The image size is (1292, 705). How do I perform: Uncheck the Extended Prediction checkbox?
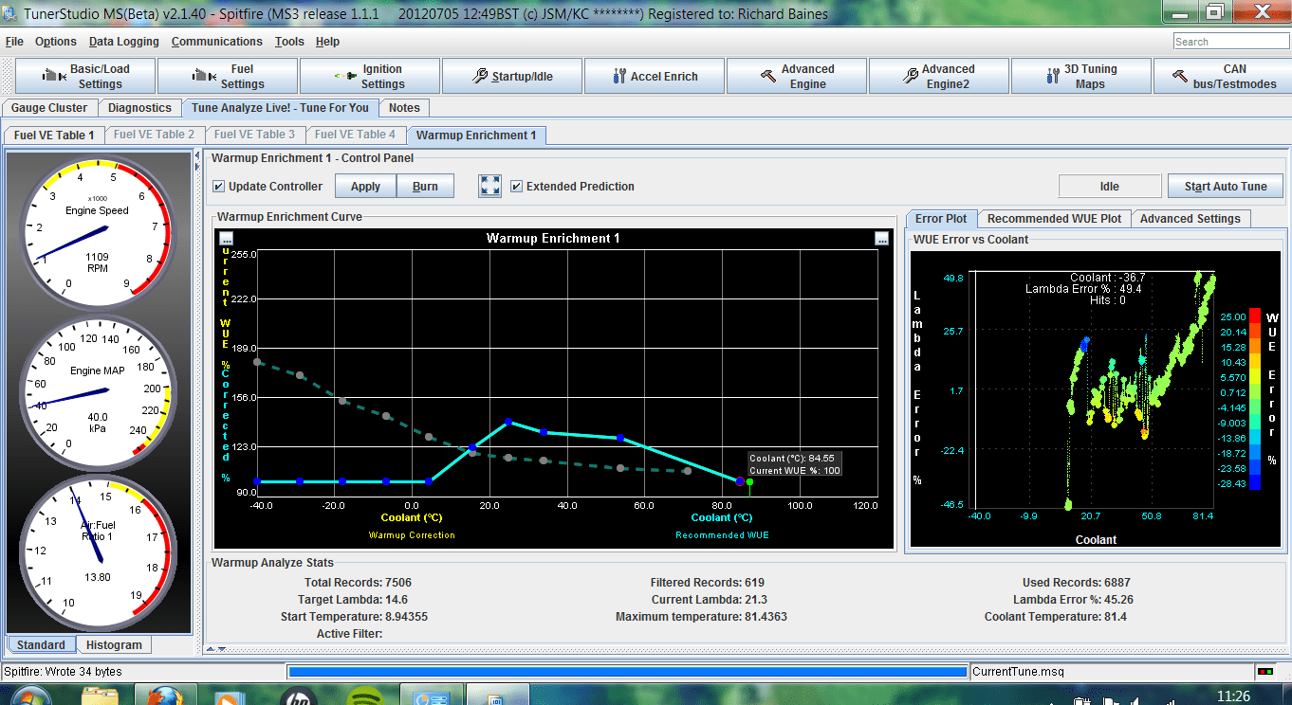click(517, 186)
